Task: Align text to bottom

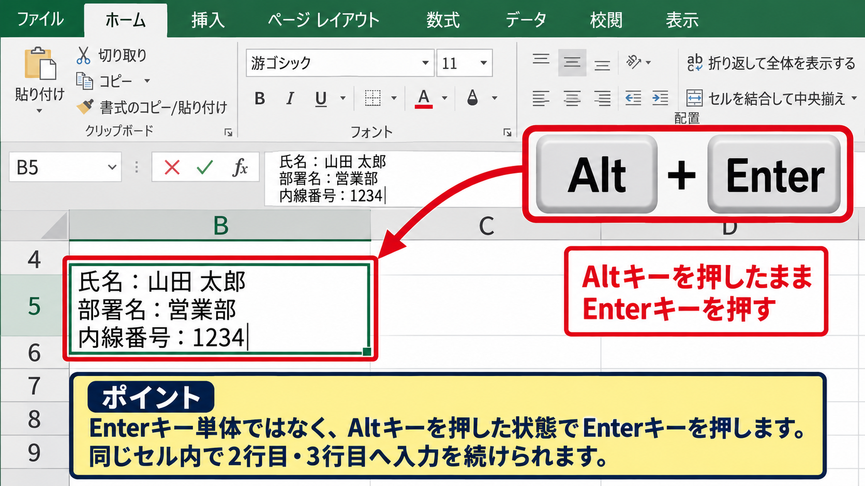Action: [x=602, y=66]
